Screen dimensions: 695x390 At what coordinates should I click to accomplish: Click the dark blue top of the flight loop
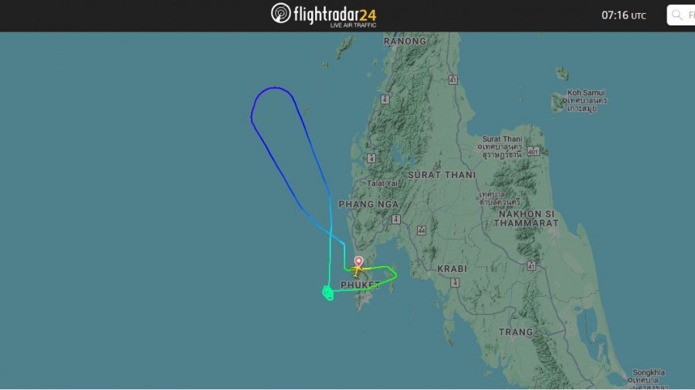[275, 89]
